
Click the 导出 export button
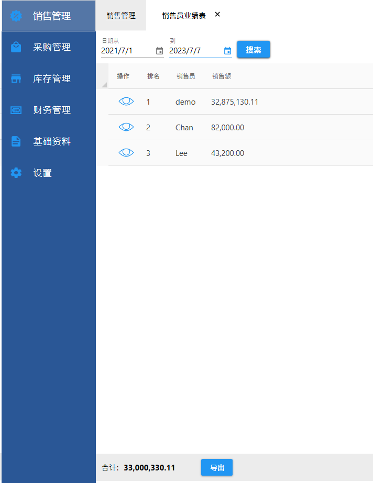click(217, 467)
